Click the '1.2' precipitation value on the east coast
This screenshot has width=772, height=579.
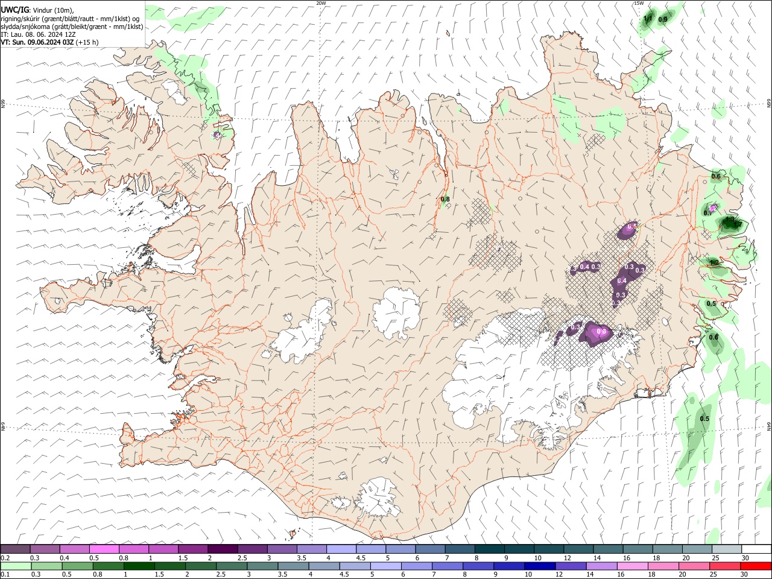click(713, 262)
